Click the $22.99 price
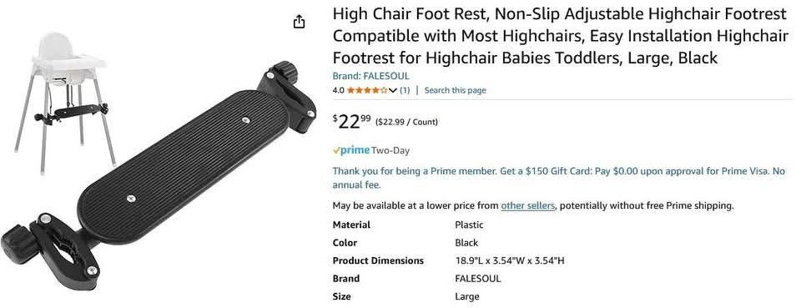The height and width of the screenshot is (308, 801). click(x=352, y=122)
